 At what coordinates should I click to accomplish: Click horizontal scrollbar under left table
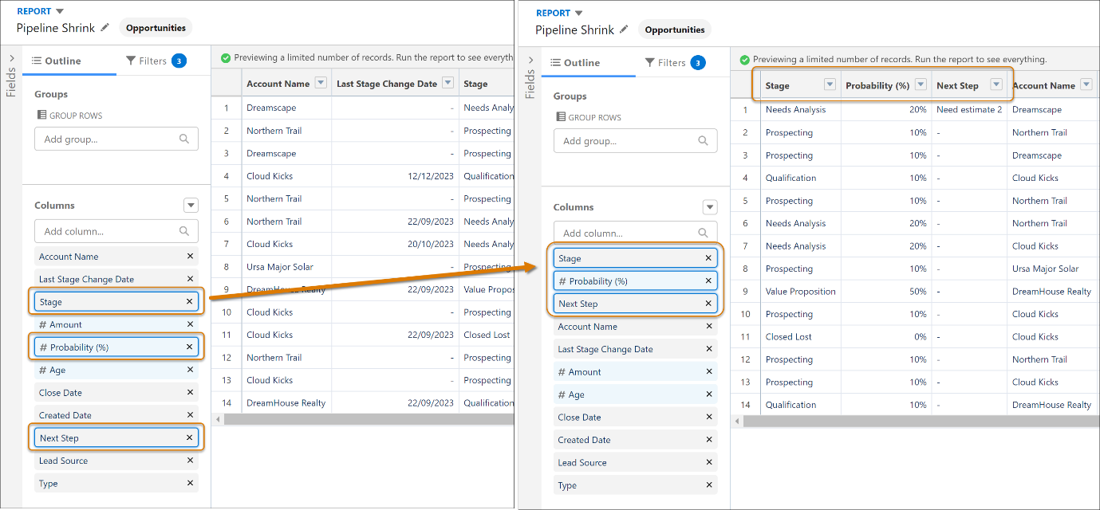coord(369,419)
